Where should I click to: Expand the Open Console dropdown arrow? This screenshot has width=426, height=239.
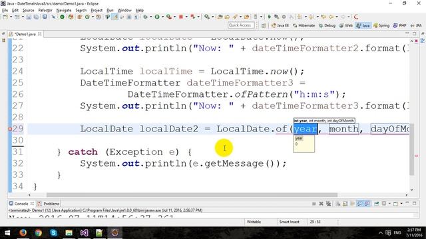tap(401, 204)
